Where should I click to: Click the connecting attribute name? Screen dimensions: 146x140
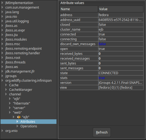point(69,39)
